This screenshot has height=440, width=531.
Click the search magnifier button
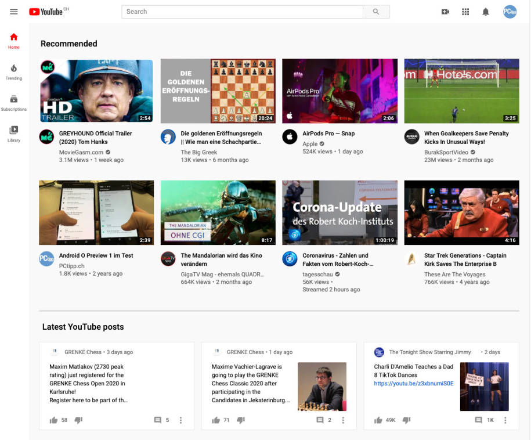pos(376,12)
